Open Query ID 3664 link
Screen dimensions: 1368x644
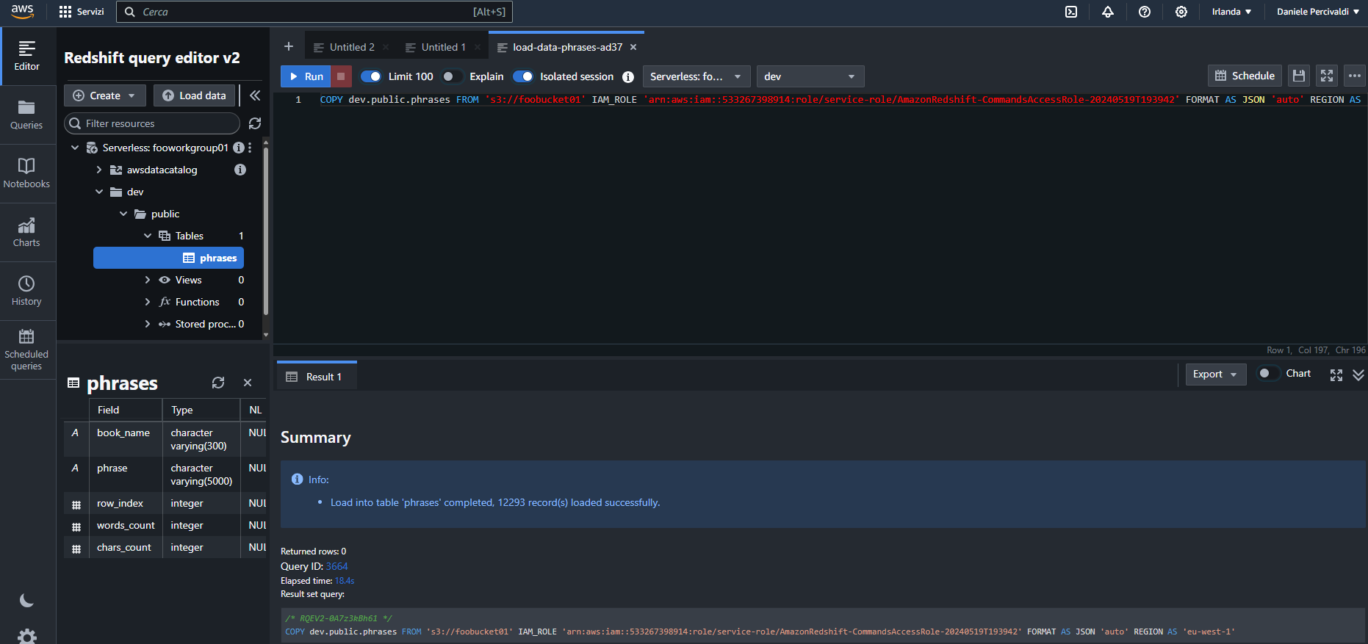click(x=336, y=566)
